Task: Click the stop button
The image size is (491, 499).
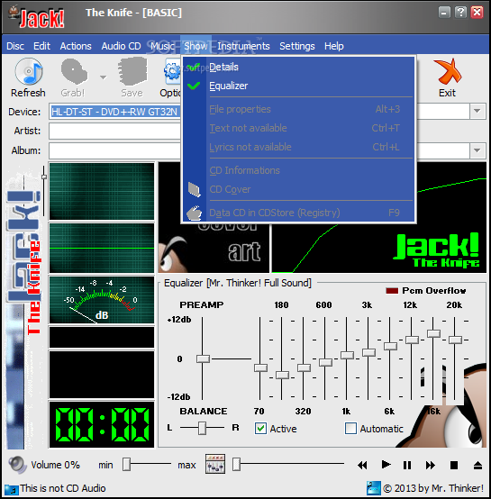Action: [454, 466]
